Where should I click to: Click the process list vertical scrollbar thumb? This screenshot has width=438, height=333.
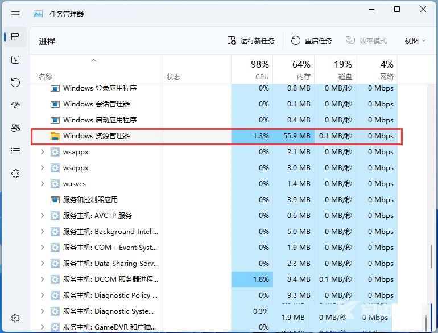click(x=432, y=256)
